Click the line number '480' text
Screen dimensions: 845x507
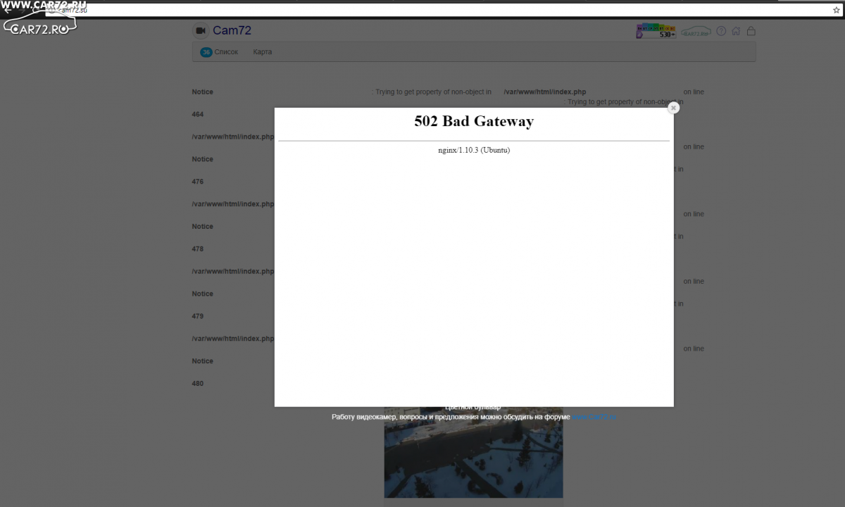198,384
